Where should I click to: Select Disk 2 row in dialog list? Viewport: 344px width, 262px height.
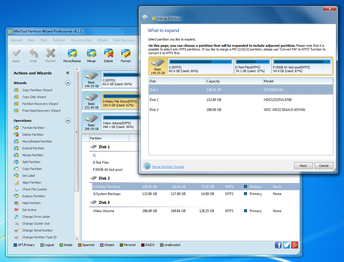[x=241, y=100]
